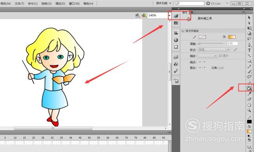Select the Text tool
Image resolution: width=254 pixels, height=152 pixels.
[x=249, y=50]
